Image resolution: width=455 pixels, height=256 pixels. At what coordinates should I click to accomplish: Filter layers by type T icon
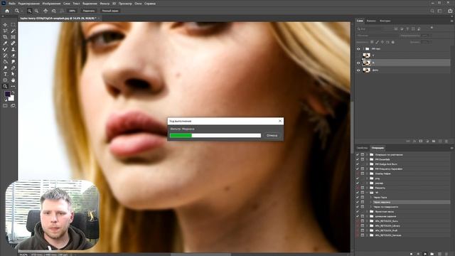(407, 29)
